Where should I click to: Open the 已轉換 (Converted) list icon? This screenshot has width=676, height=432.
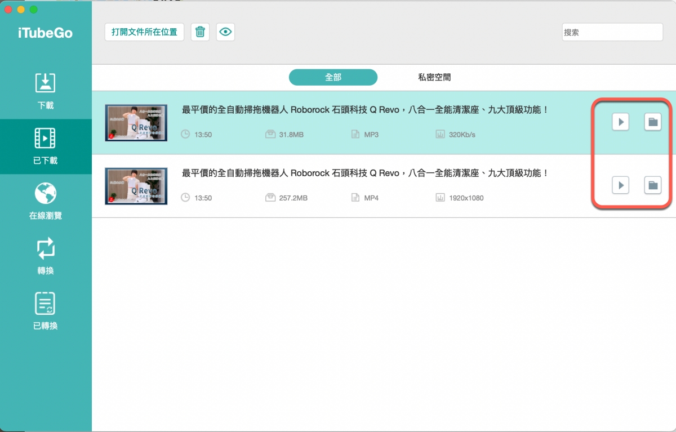tap(45, 304)
